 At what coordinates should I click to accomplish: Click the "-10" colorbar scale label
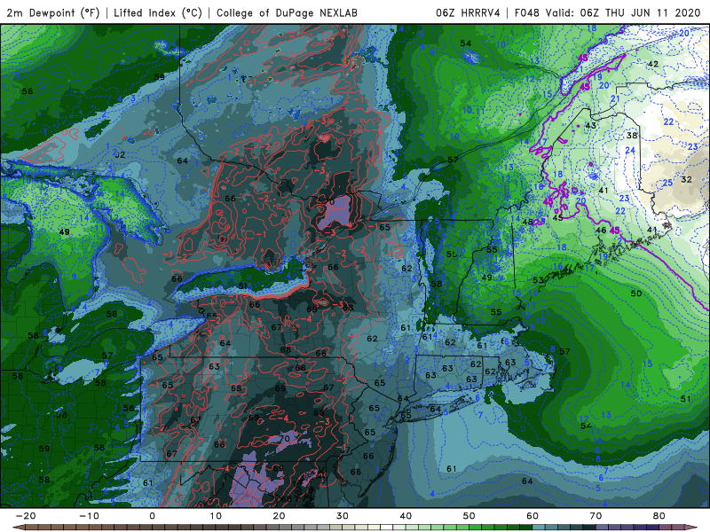click(88, 516)
